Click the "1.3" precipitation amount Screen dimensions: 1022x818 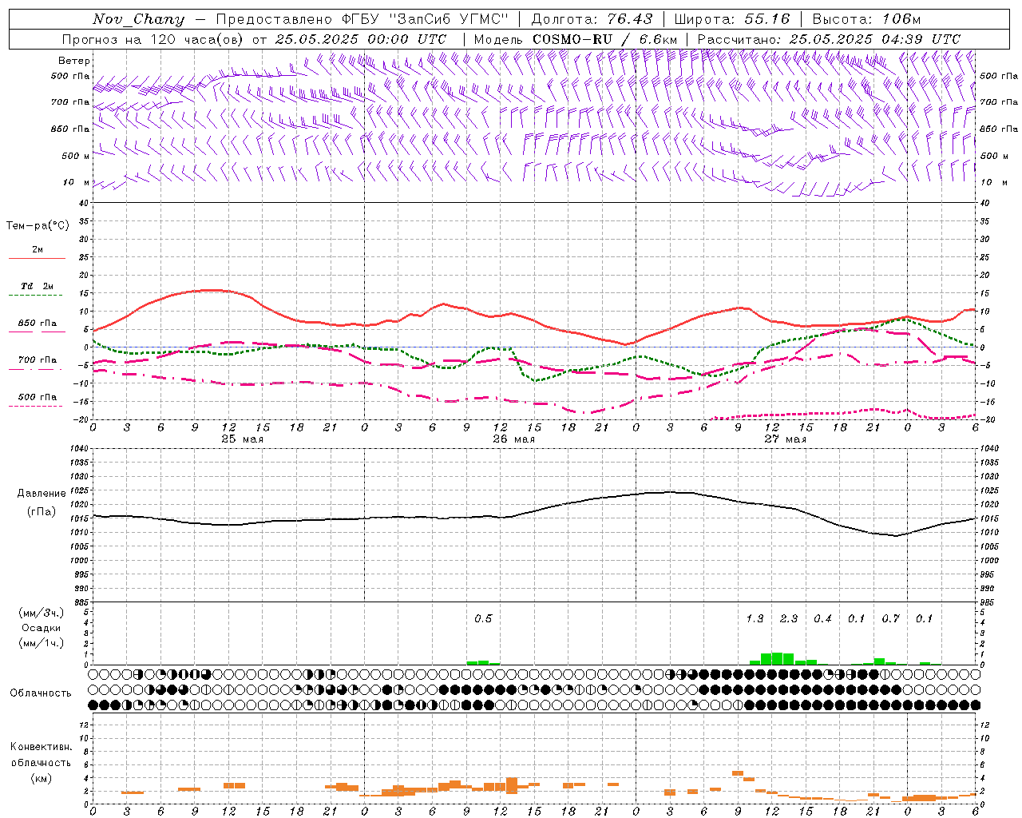tap(755, 618)
